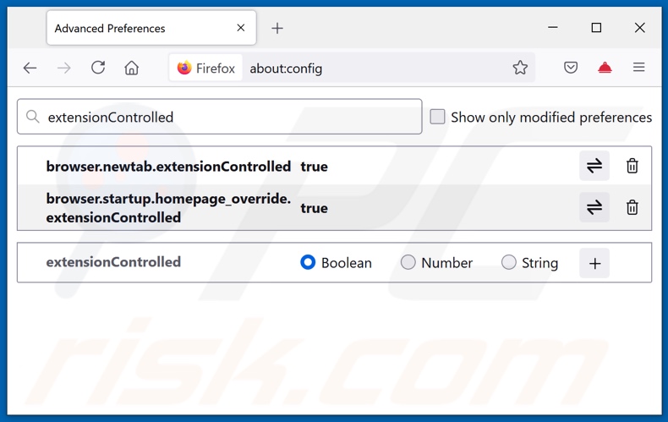Screen dimensions: 668x422
Task: Delete browser.newtab.extensionControlled preference
Action: click(x=632, y=166)
